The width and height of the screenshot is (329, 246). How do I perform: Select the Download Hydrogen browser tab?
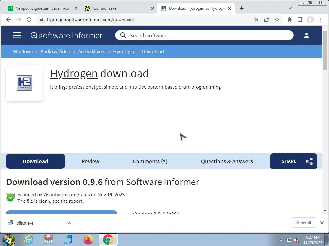196,8
